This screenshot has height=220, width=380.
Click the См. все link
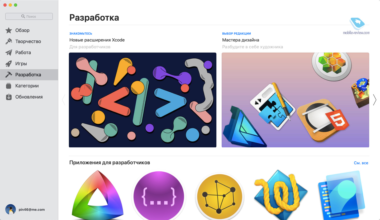pyautogui.click(x=361, y=163)
